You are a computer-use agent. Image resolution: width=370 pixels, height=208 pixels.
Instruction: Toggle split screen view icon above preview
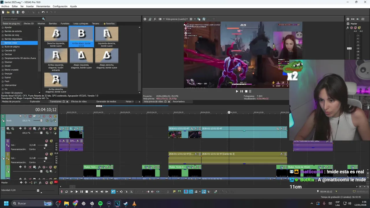tap(160, 19)
